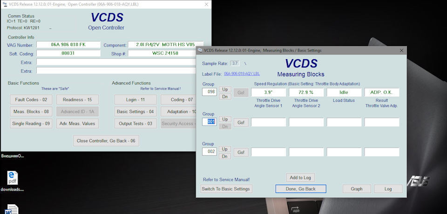Close the Open Controller window

[x=206, y=4]
